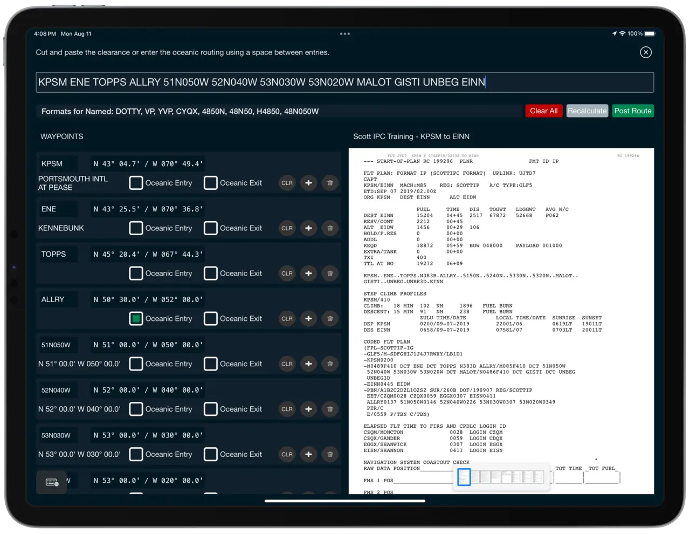The width and height of the screenshot is (690, 534).
Task: Delete the KPSM waypoint with trash icon
Action: pos(330,183)
